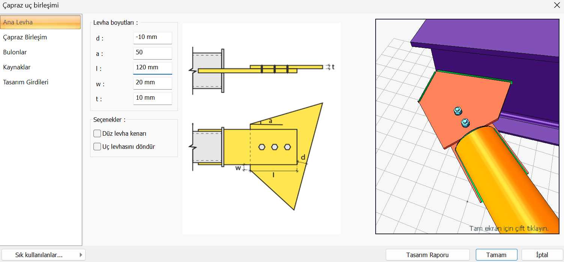The image size is (564, 262).
Task: Click the 'a :' dimension label
Action: click(x=99, y=54)
